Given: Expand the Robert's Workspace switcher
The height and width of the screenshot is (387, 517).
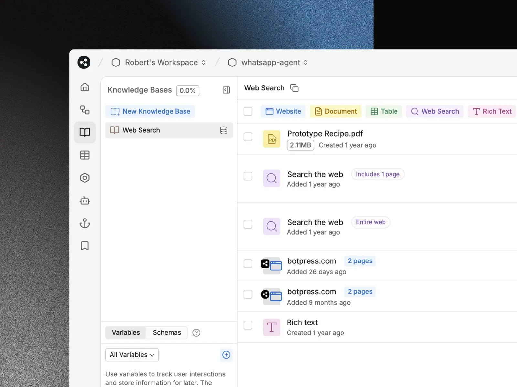Looking at the screenshot, I should click(x=204, y=62).
